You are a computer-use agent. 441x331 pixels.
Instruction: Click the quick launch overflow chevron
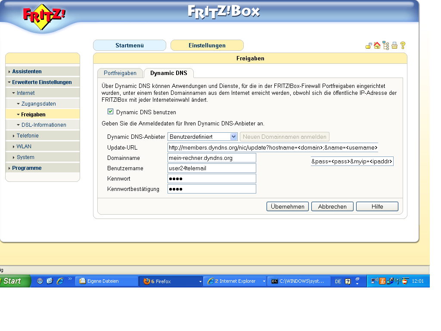click(70, 279)
